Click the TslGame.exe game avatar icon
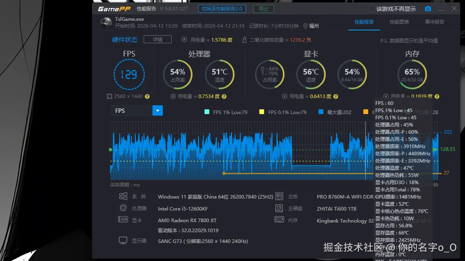465x261 pixels. (106, 22)
